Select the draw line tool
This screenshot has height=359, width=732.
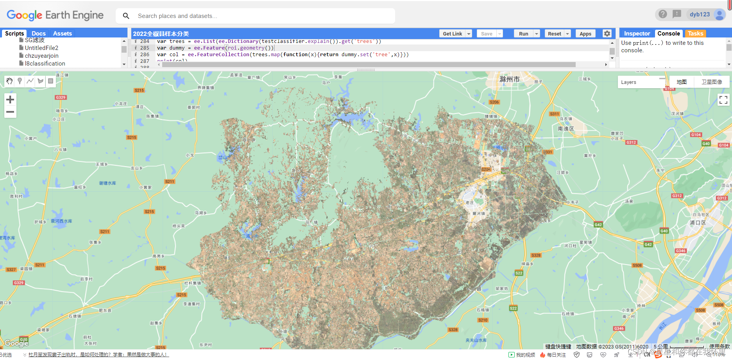tap(30, 81)
